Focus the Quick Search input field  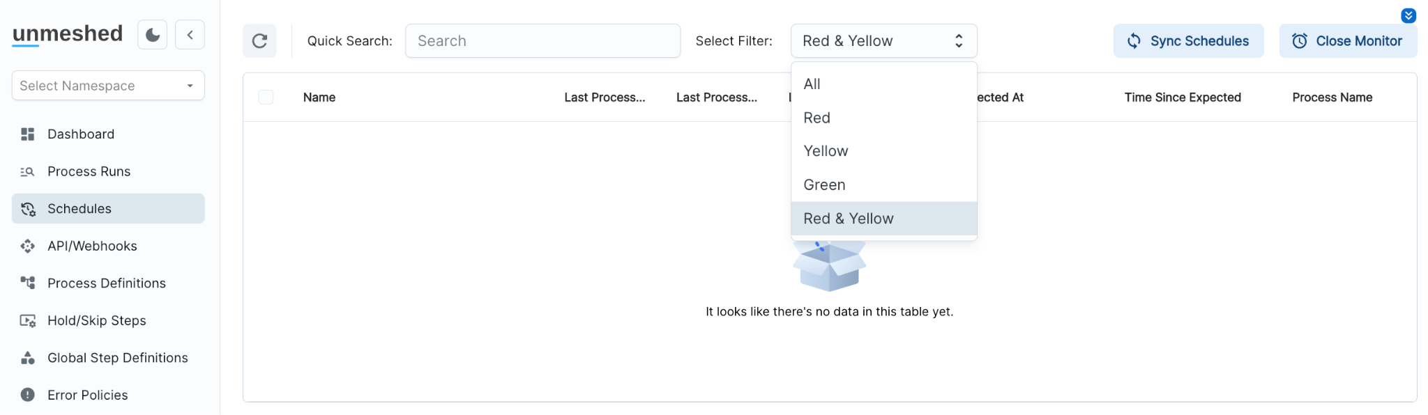pos(542,41)
